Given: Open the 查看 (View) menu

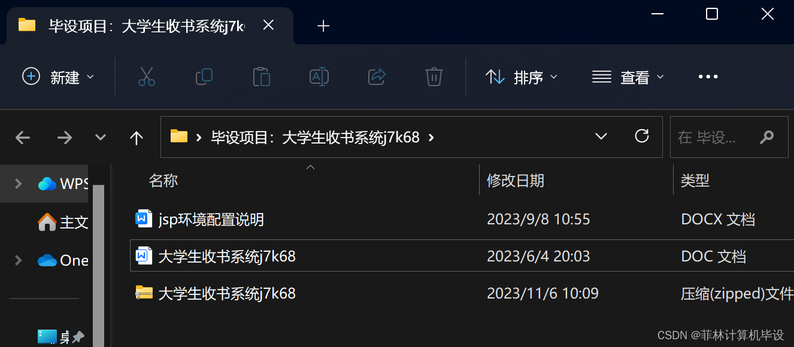Looking at the screenshot, I should [628, 77].
